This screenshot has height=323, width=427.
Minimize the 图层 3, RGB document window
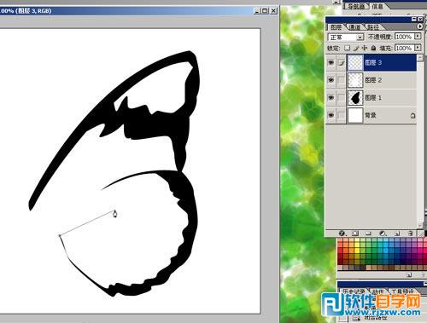257,11
